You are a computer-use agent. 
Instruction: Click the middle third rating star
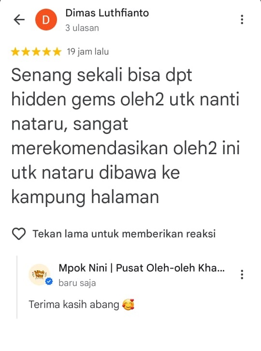(36, 52)
